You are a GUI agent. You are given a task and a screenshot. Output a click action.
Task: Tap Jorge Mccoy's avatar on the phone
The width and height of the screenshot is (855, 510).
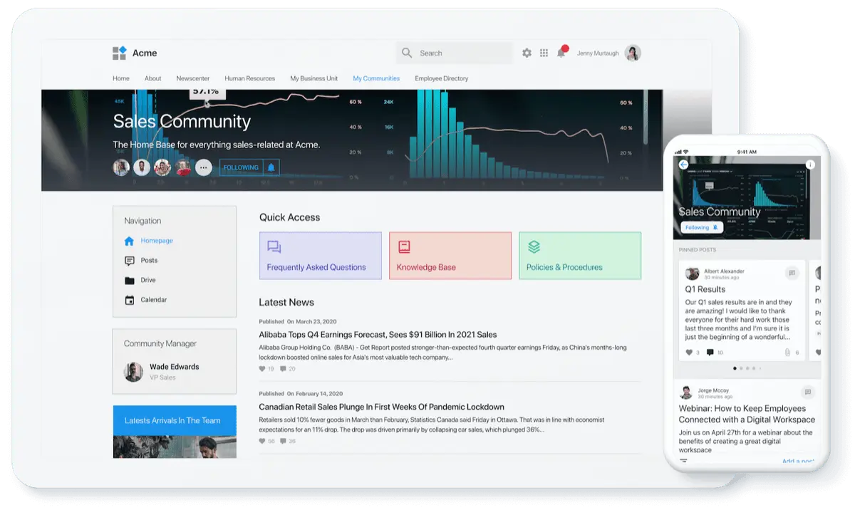point(686,392)
